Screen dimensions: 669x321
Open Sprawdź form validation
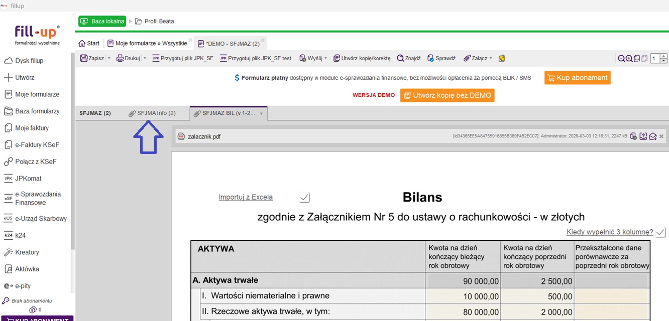coord(441,58)
